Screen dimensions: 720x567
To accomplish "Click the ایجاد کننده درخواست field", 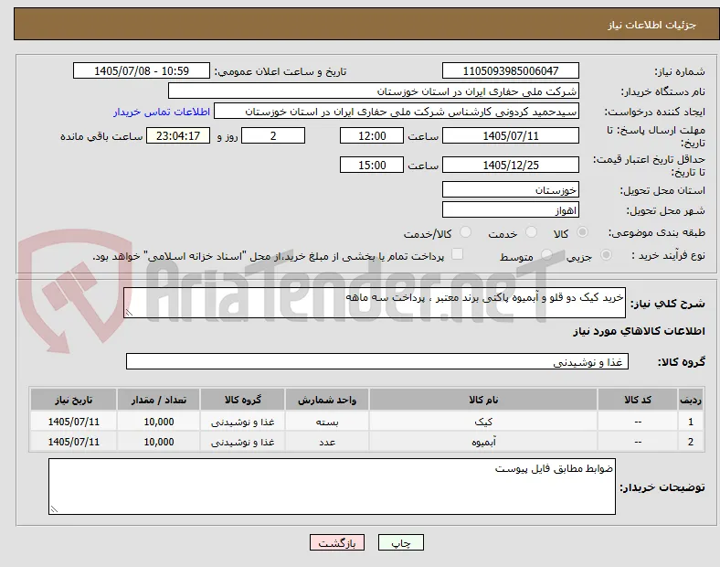I will pyautogui.click(x=397, y=112).
